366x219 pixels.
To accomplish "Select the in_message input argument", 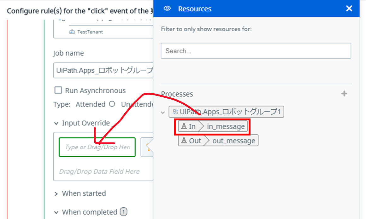I will point(213,126).
